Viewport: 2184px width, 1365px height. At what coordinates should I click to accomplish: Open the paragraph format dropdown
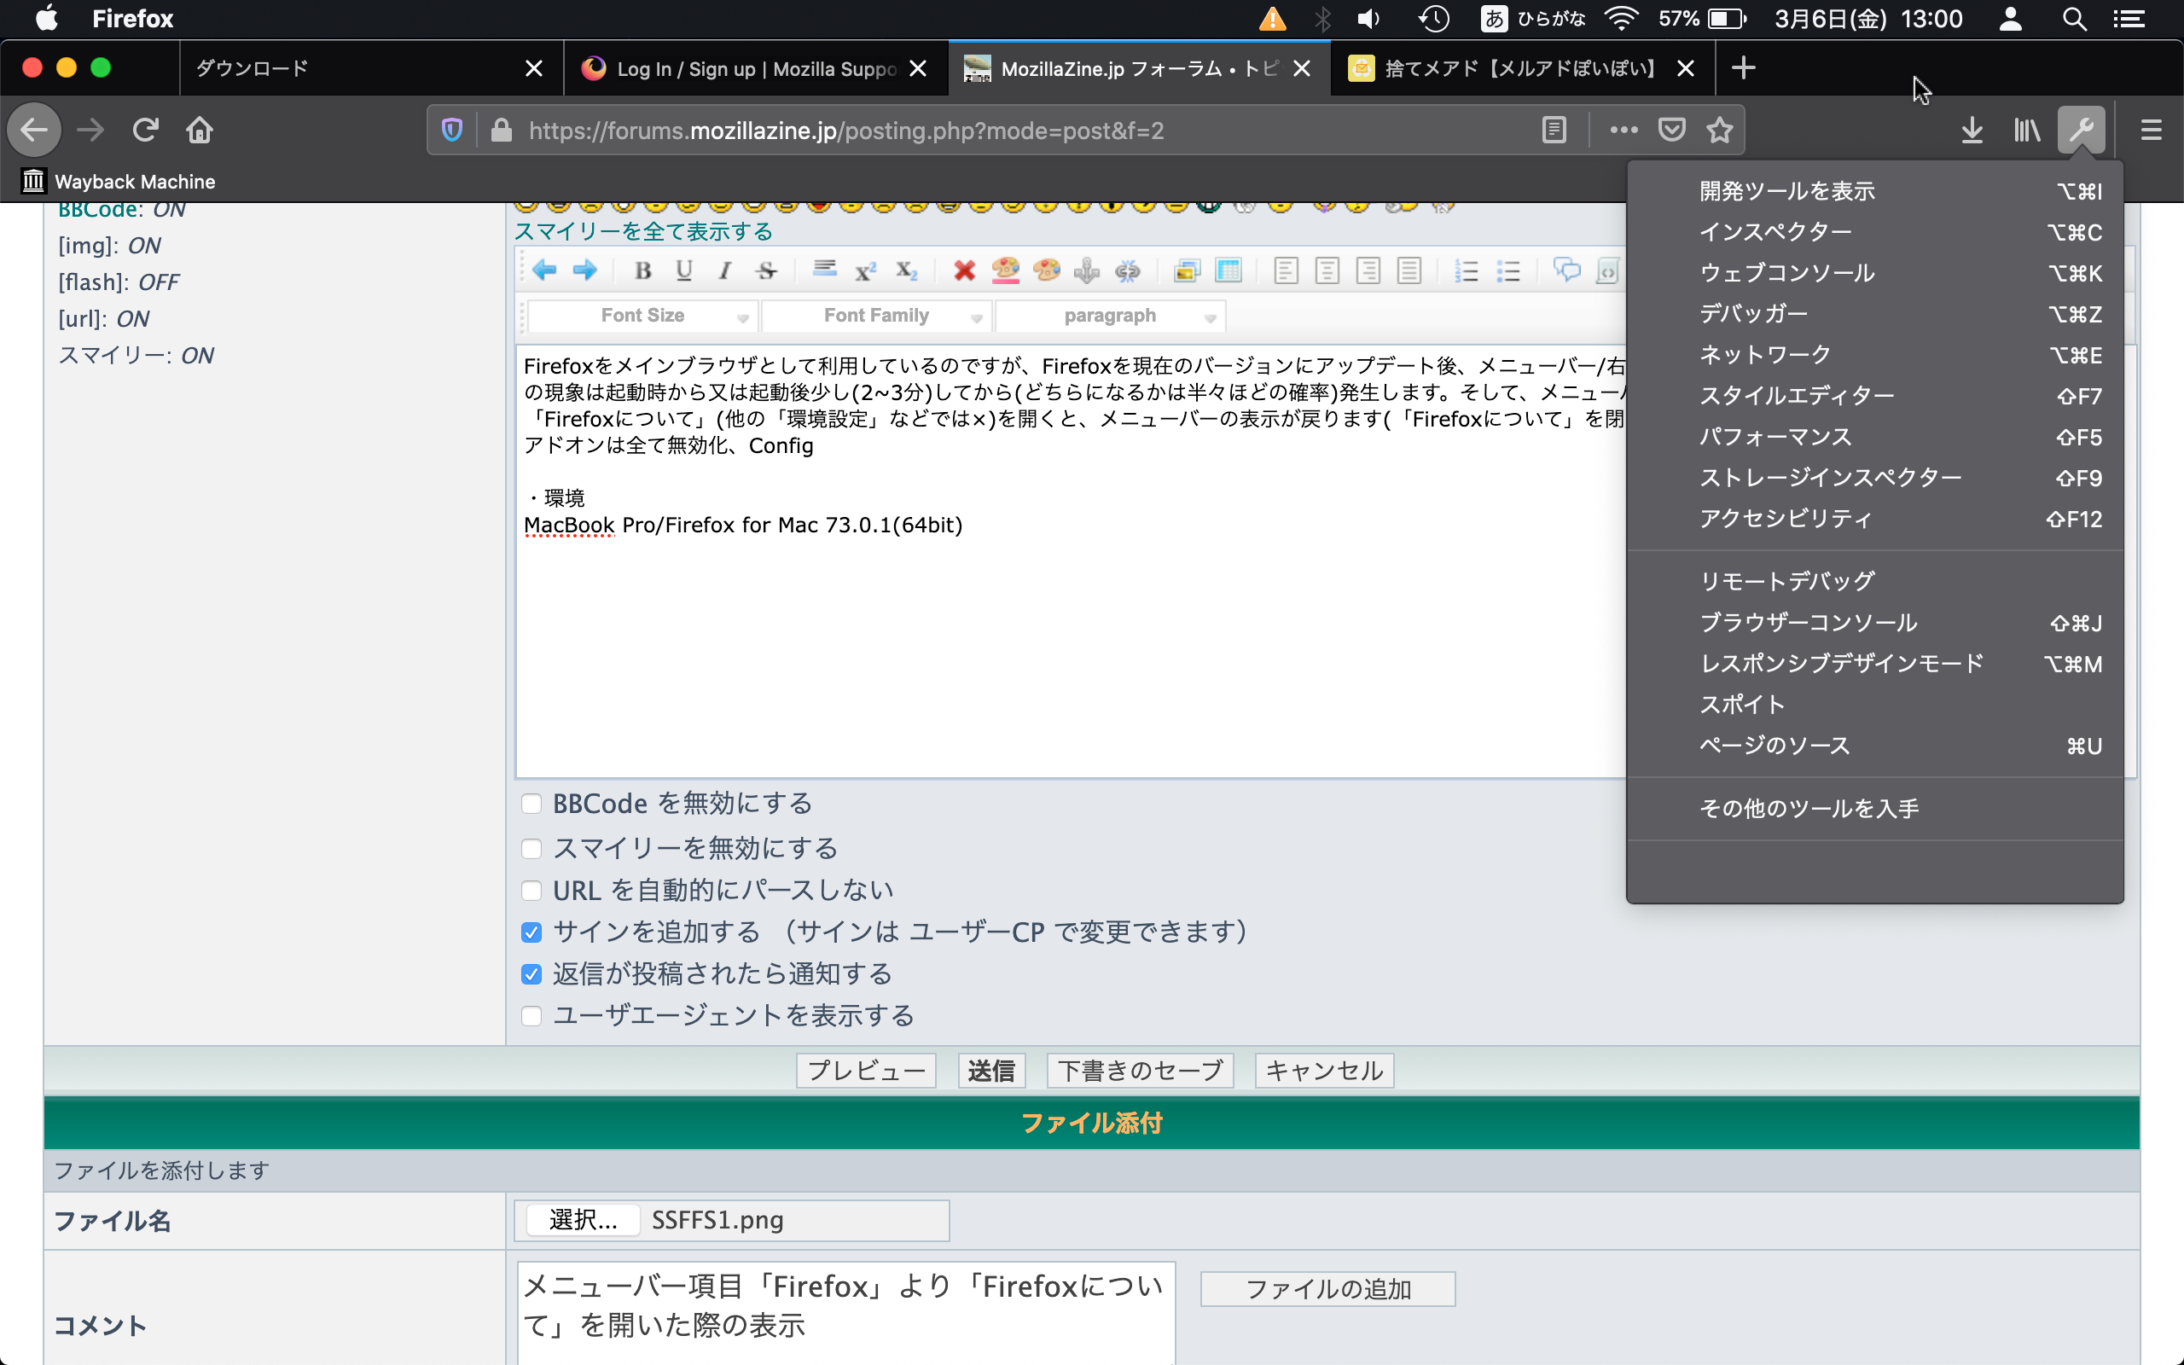coord(1110,316)
